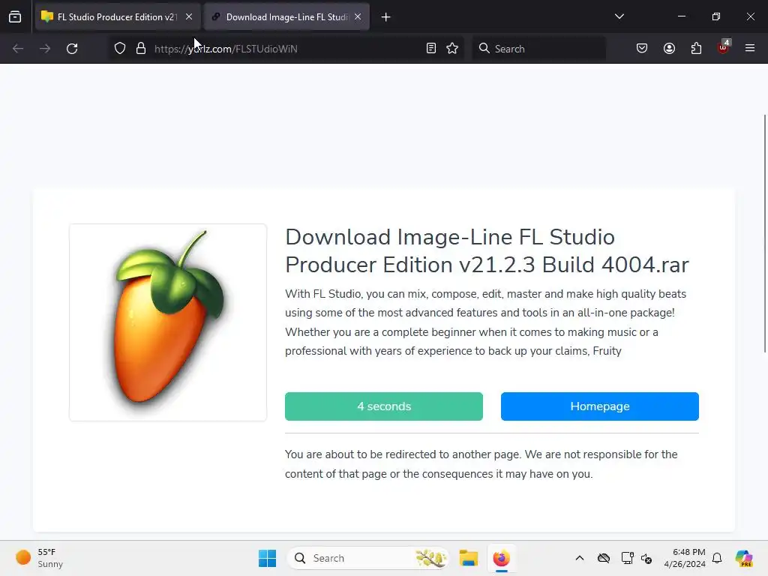The image size is (768, 576).
Task: Click the Download Image-Line FL Studio heading
Action: tap(487, 250)
